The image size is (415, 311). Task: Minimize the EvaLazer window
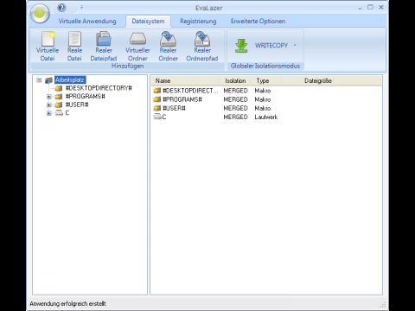point(360,8)
